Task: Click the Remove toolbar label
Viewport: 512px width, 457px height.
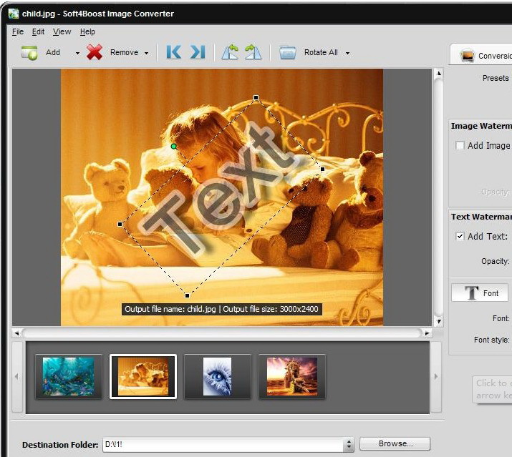Action: [x=124, y=52]
